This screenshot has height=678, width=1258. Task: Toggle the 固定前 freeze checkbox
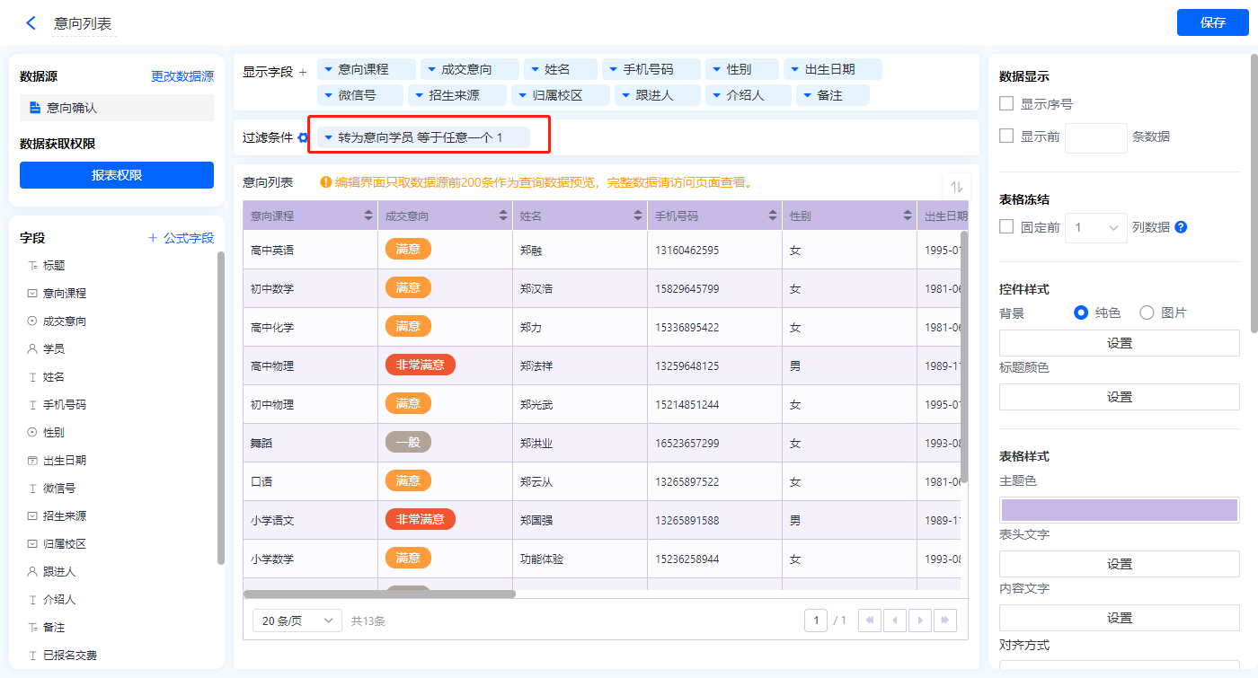point(1006,227)
